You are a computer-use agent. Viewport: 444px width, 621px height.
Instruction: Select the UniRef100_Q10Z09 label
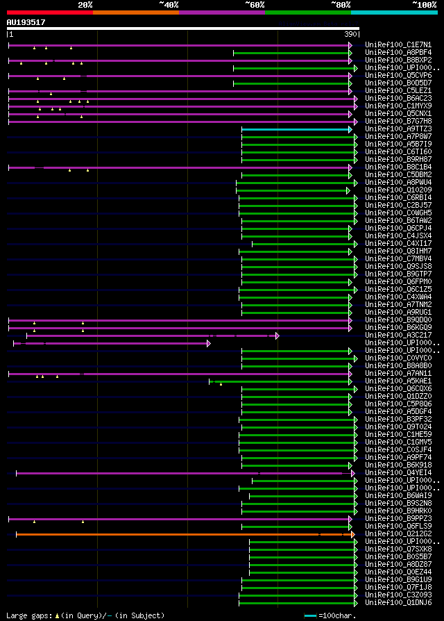398,190
